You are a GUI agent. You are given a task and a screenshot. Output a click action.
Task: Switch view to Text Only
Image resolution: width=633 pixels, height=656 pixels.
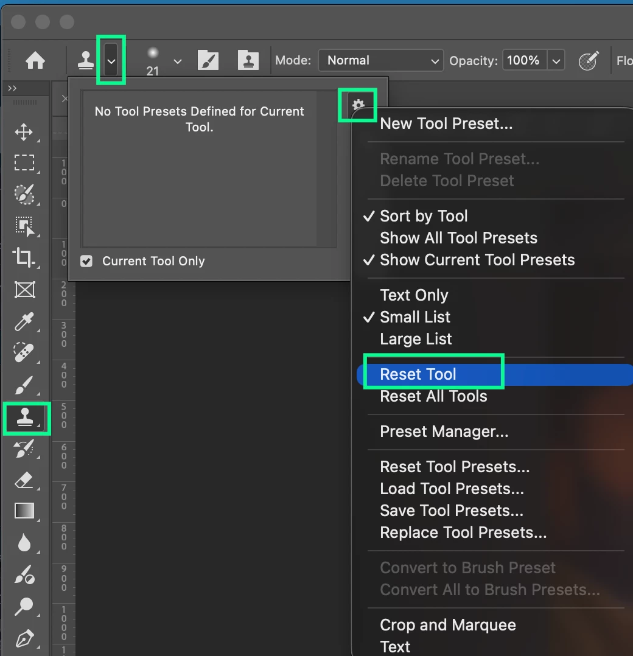pyautogui.click(x=414, y=295)
